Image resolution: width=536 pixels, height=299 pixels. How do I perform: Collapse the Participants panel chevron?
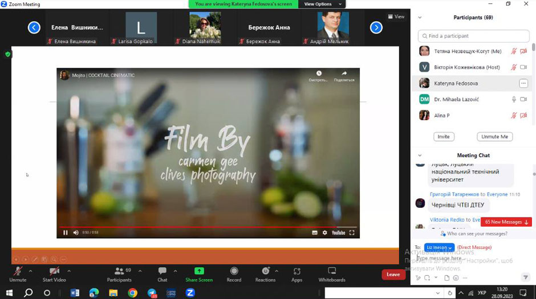click(x=420, y=18)
